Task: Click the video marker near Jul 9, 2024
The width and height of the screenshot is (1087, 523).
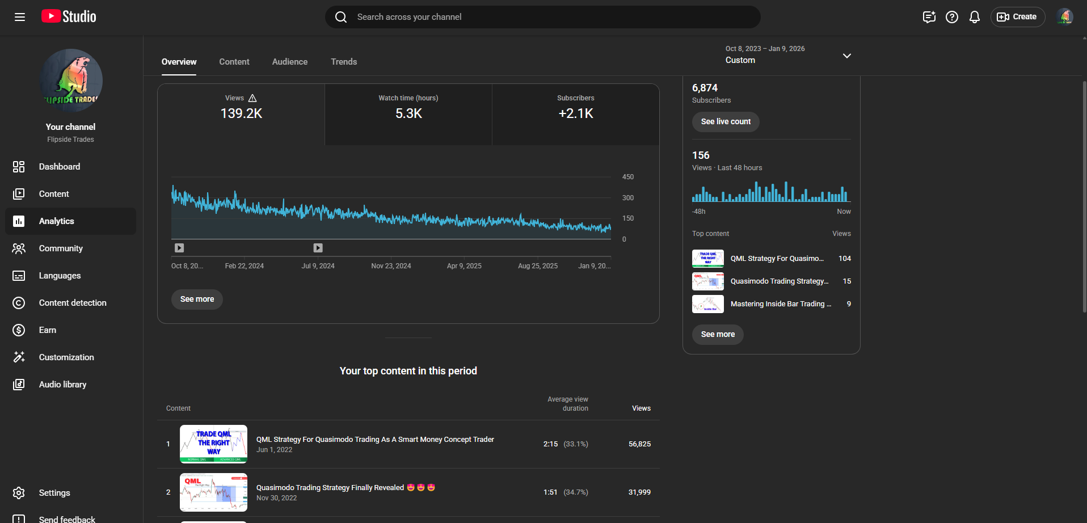Action: click(318, 248)
